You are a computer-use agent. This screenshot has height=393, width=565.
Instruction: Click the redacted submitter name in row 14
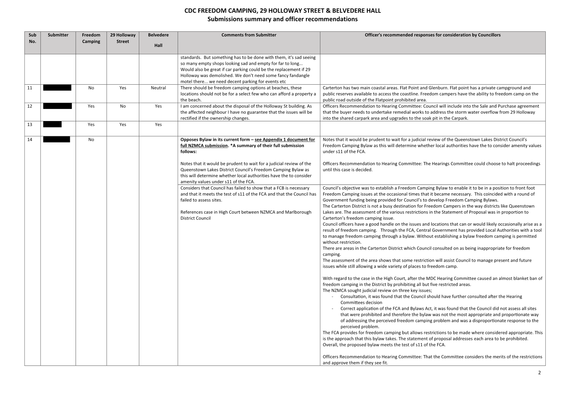coord(56,139)
